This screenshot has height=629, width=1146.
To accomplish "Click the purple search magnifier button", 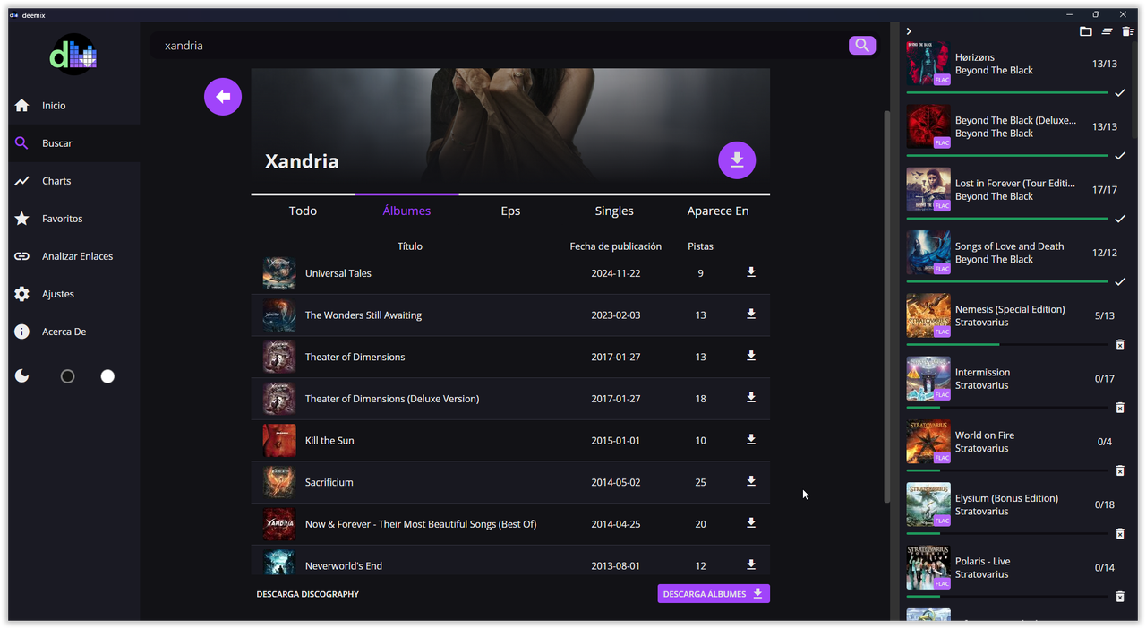I will 862,46.
